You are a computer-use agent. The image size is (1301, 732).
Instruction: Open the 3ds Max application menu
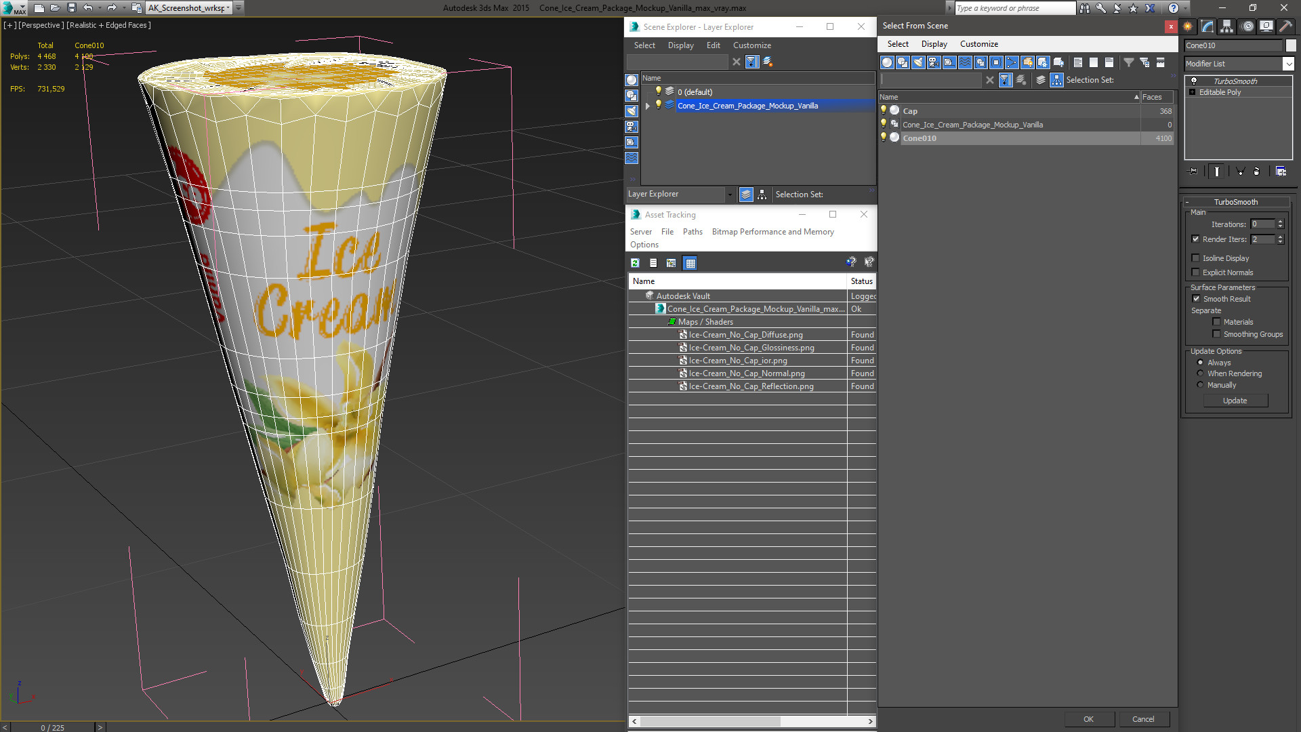coord(14,8)
